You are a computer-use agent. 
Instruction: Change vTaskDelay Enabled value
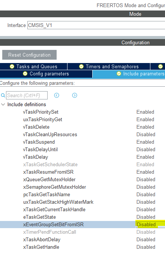145,157
